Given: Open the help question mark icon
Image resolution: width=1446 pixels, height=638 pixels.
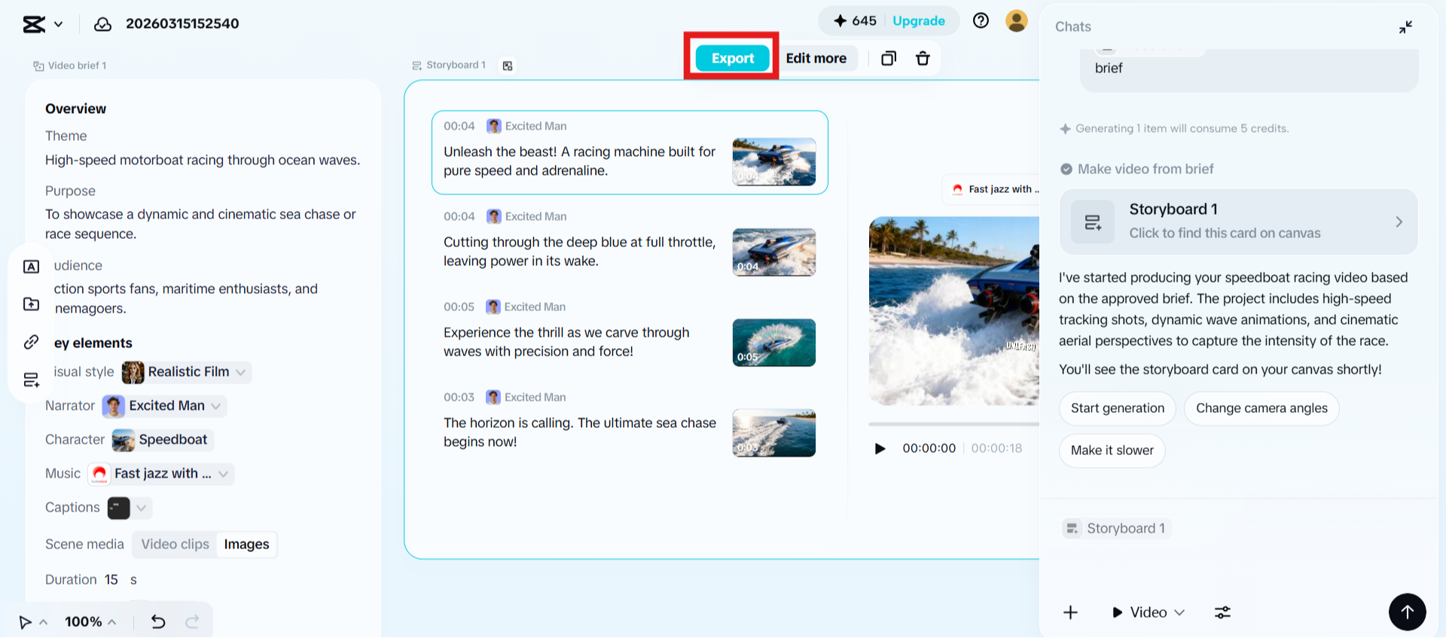Looking at the screenshot, I should [x=981, y=21].
